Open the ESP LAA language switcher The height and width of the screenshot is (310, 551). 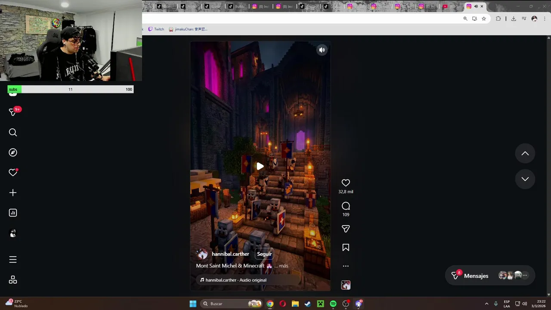pos(507,304)
